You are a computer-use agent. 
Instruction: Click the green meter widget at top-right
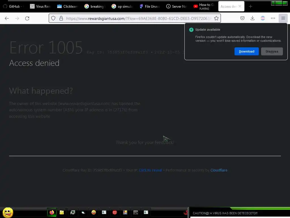(279, 3)
